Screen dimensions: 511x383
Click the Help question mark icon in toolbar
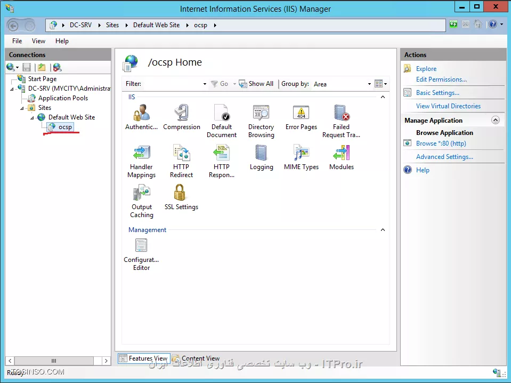tap(493, 24)
